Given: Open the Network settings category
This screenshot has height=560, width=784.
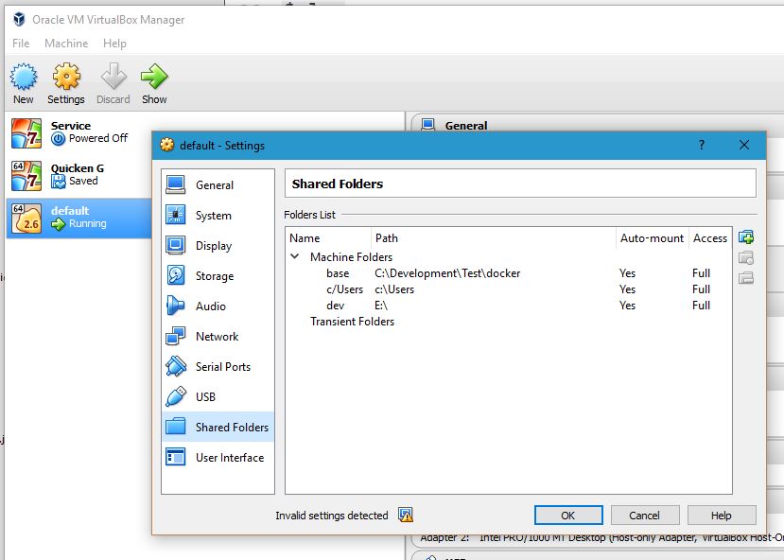Looking at the screenshot, I should click(x=218, y=337).
